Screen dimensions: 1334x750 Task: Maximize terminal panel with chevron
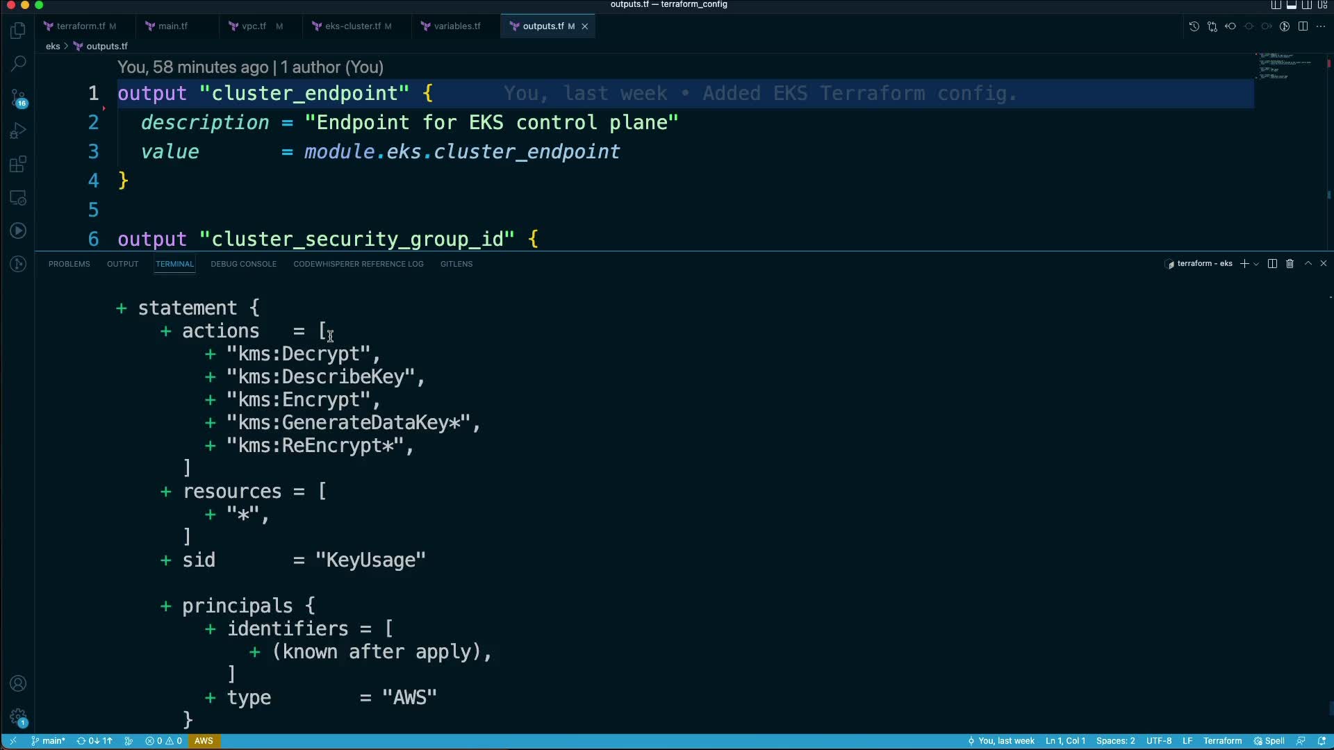click(1308, 264)
